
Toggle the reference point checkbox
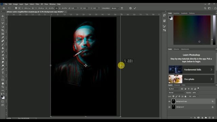click(16, 8)
